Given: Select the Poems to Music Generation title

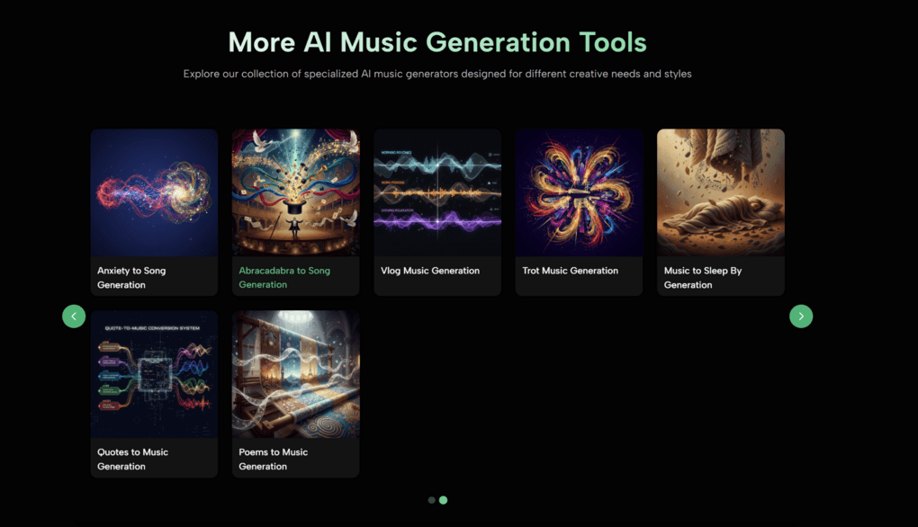Looking at the screenshot, I should coord(273,459).
